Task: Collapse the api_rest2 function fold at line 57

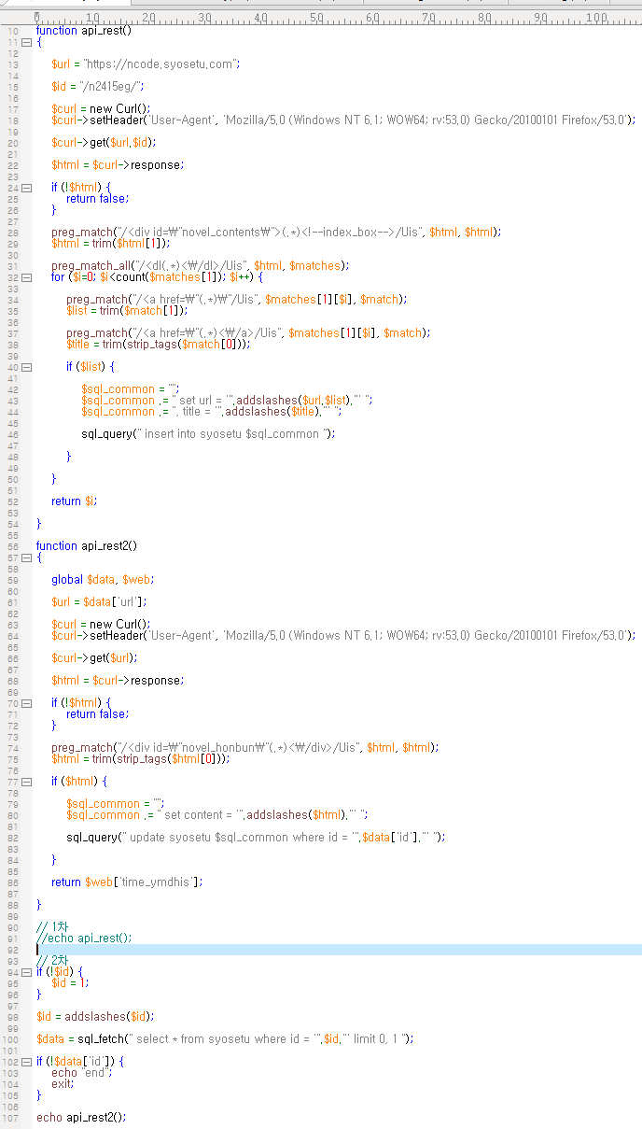Action: pyautogui.click(x=26, y=557)
